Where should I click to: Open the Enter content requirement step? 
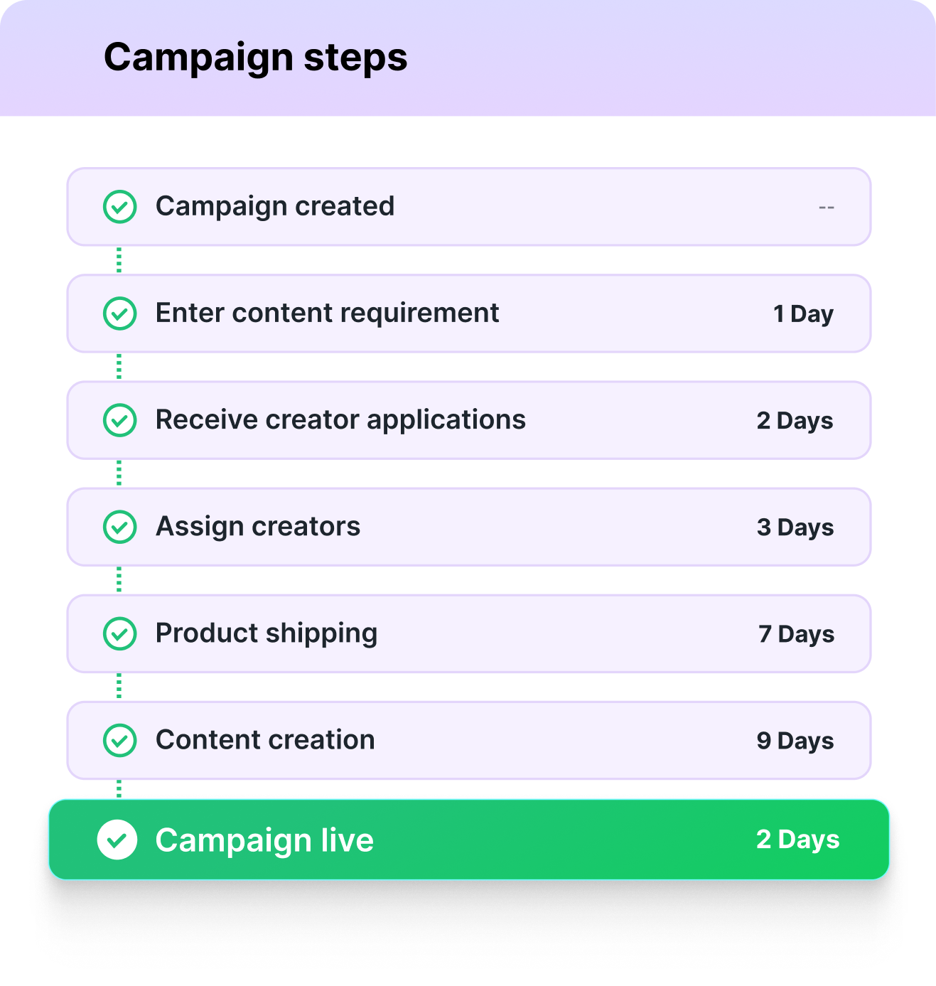tap(327, 313)
